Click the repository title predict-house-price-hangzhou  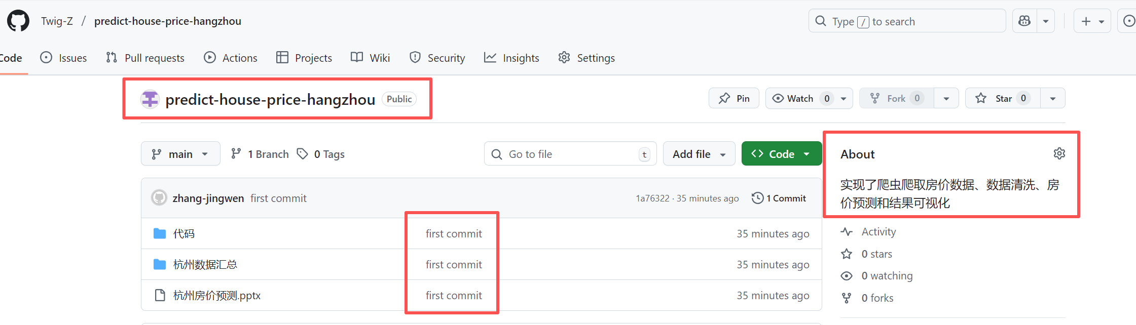point(270,99)
